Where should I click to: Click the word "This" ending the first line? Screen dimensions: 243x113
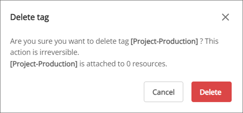(212, 42)
